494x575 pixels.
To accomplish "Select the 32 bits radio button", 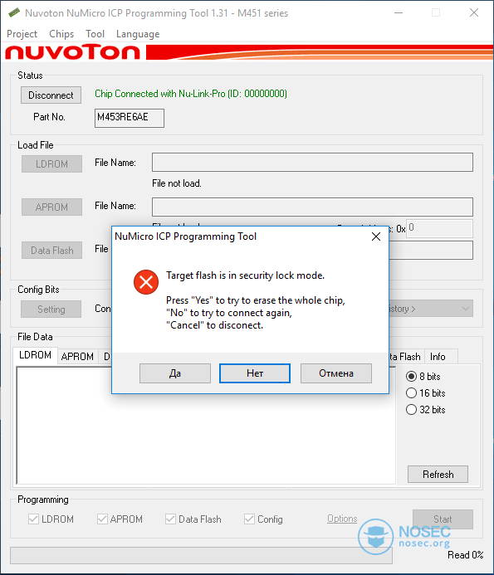I will [412, 409].
